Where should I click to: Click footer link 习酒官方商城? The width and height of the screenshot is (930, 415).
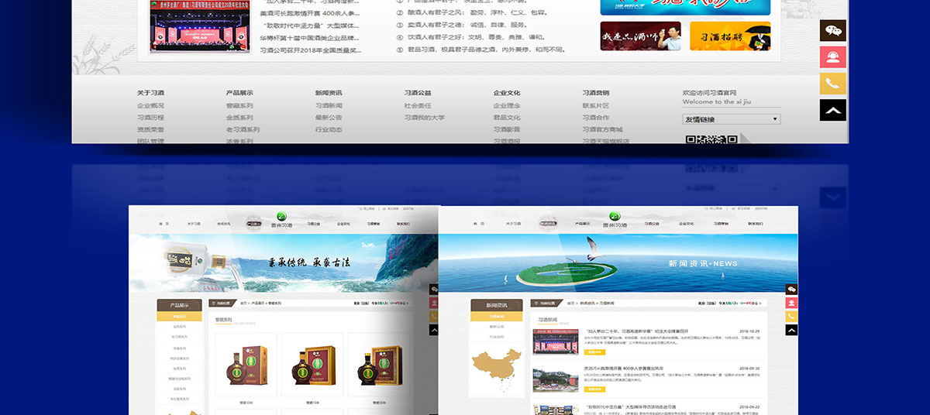pyautogui.click(x=603, y=129)
